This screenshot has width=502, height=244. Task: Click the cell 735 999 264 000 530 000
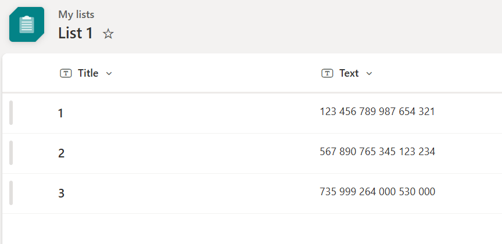tap(378, 192)
